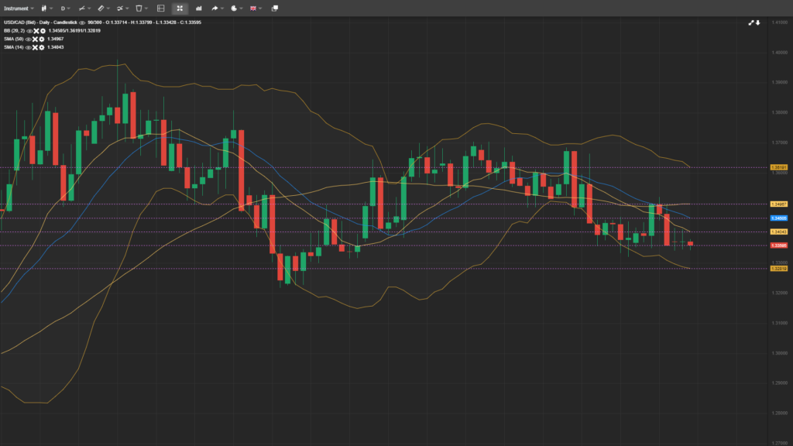793x446 pixels.
Task: Open the Instrument selector dropdown
Action: [19, 8]
